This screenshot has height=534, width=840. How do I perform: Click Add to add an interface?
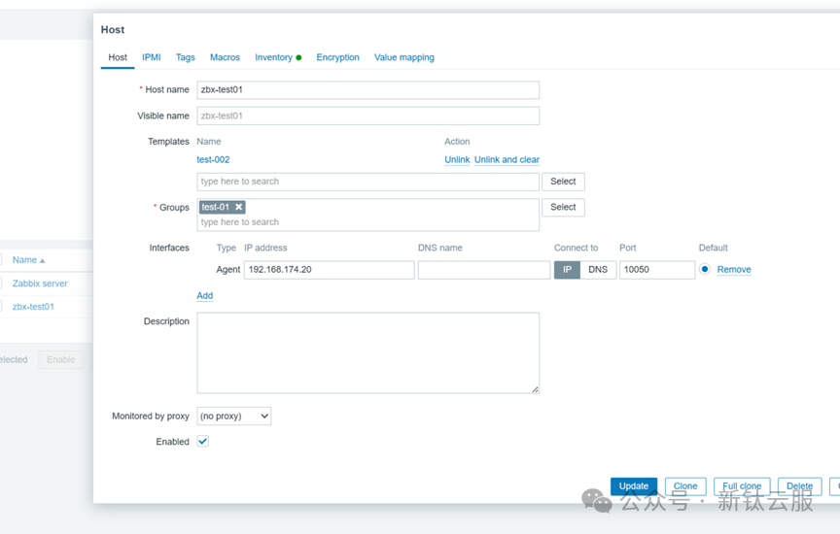pos(204,295)
